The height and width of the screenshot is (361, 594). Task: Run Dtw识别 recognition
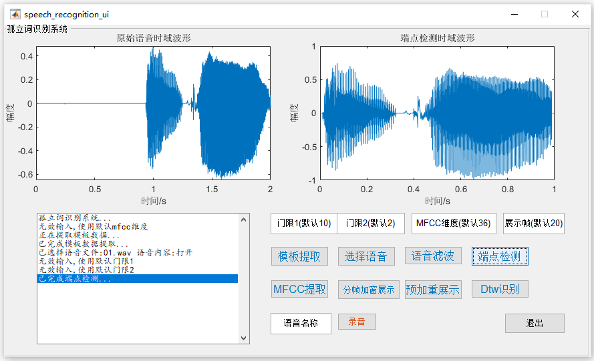click(x=500, y=289)
